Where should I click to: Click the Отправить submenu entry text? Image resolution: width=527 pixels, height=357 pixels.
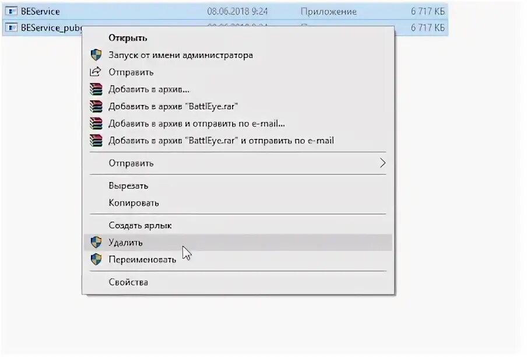coord(131,163)
